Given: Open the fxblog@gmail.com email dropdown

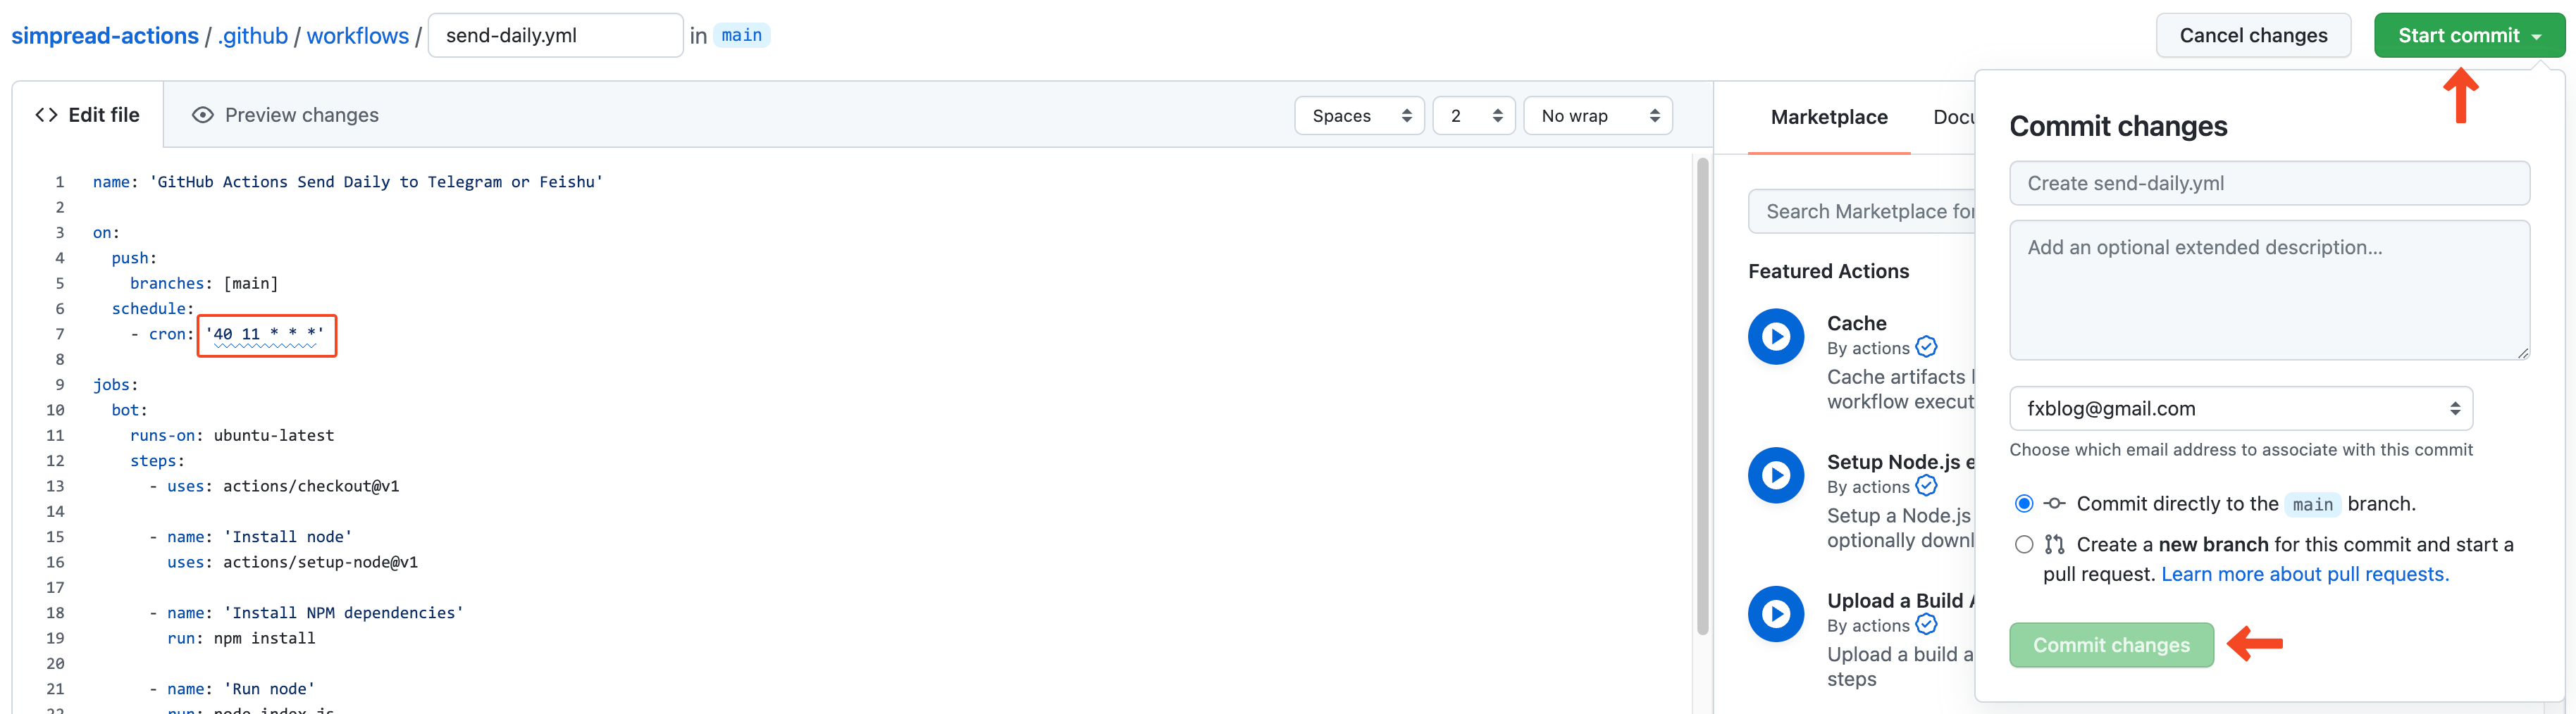Looking at the screenshot, I should (x=2241, y=408).
